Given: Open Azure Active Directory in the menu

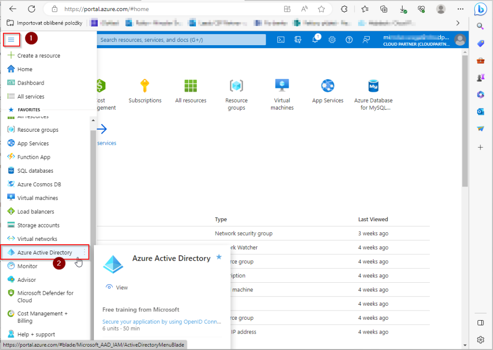Looking at the screenshot, I should tap(46, 252).
